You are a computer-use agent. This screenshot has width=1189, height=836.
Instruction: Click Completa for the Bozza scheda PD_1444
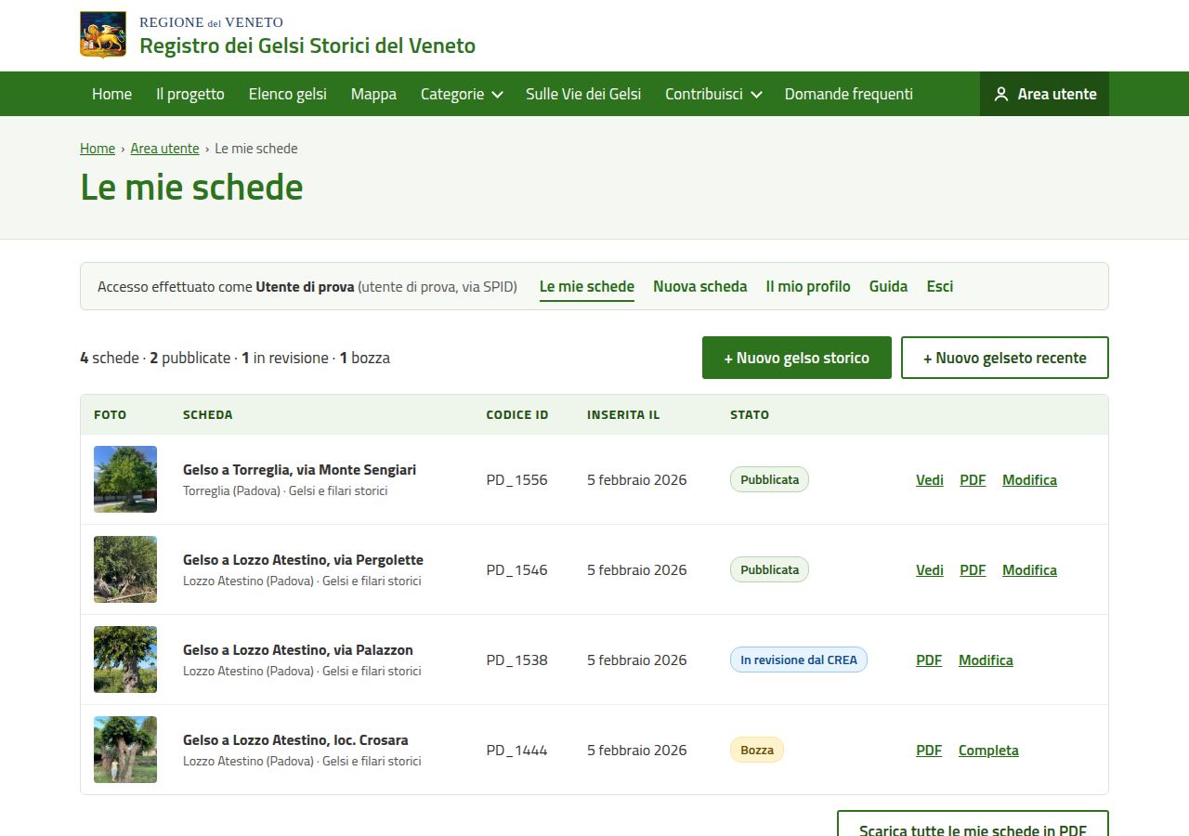click(988, 751)
